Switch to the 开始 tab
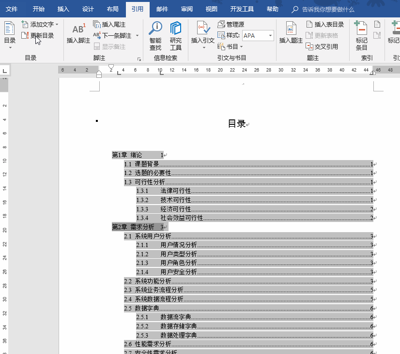The height and width of the screenshot is (354, 400). (x=39, y=9)
